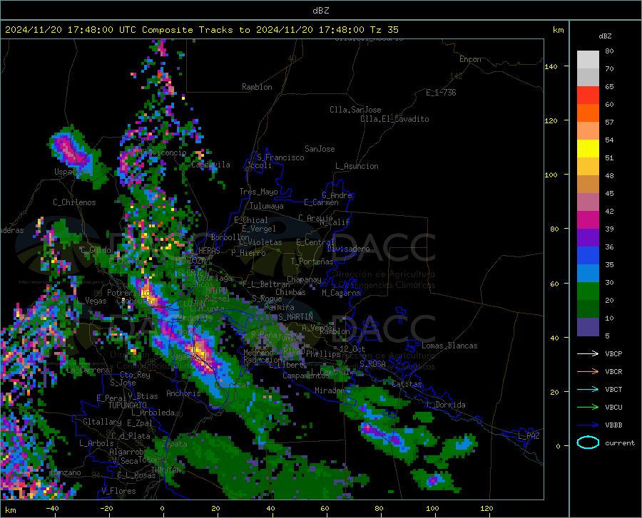Click the Lomas_Blancas label
Image resolution: width=642 pixels, height=518 pixels.
[449, 346]
